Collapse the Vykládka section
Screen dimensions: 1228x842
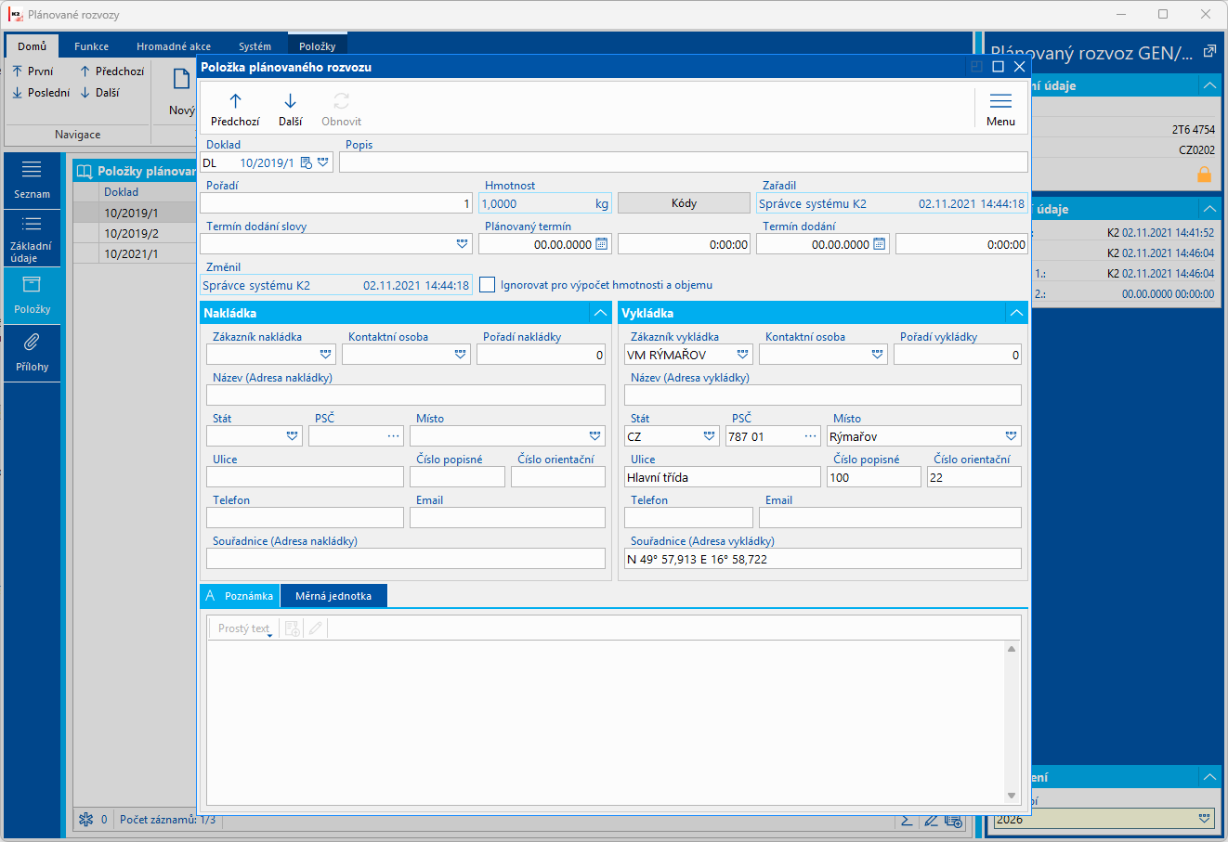(x=1017, y=313)
